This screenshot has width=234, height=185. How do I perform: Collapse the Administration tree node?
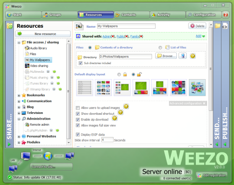(19, 119)
